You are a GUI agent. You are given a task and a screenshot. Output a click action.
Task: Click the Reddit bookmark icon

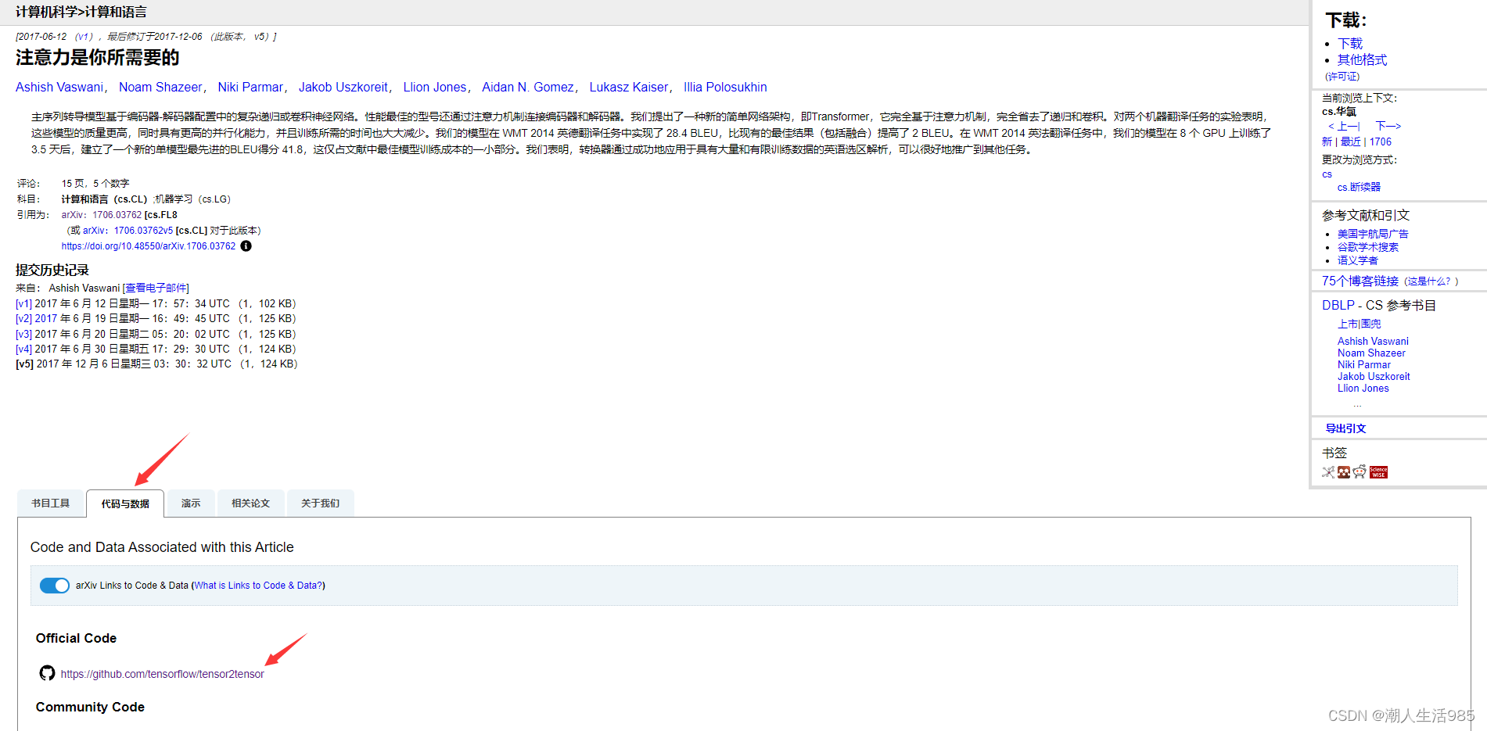click(1359, 472)
